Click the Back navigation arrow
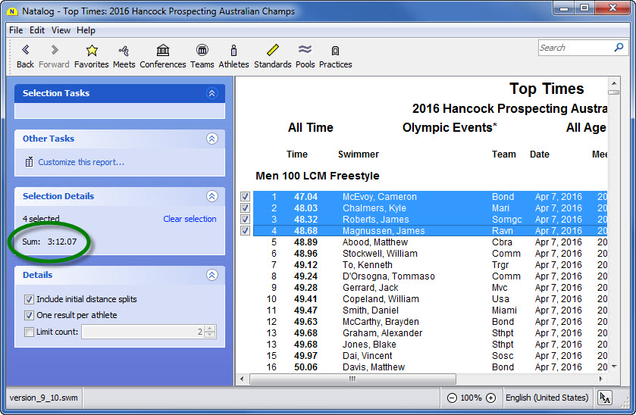The height and width of the screenshot is (415, 636). click(x=25, y=51)
